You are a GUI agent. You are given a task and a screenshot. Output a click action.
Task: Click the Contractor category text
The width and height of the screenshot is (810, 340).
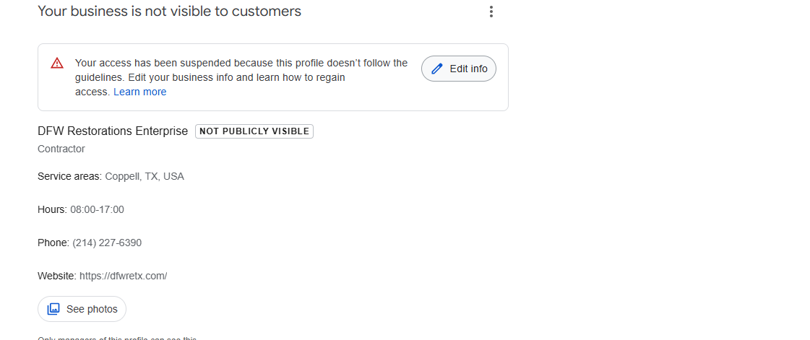coord(61,149)
